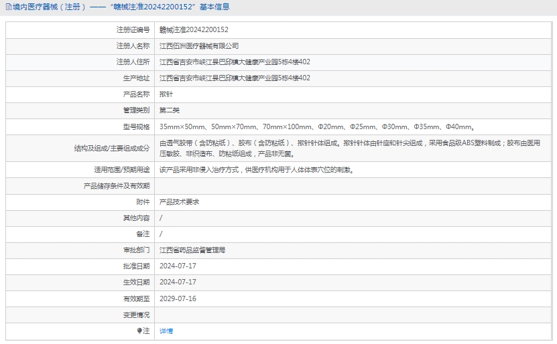
Task: Click the 产品技术要求 attachment entry
Action: coord(179,201)
